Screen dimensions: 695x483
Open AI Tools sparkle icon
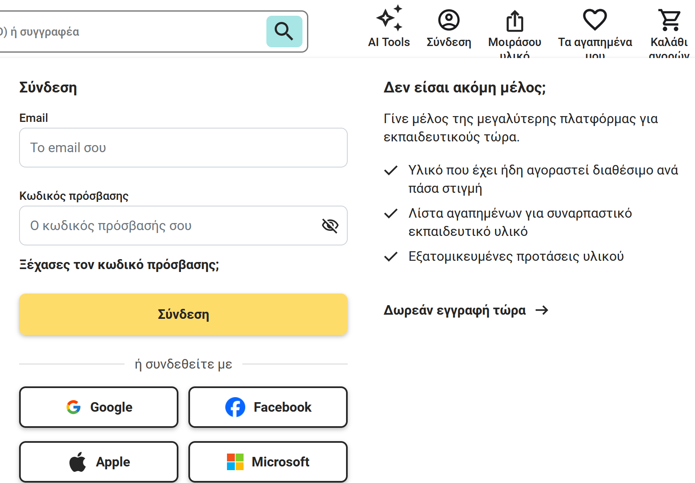coord(389,18)
